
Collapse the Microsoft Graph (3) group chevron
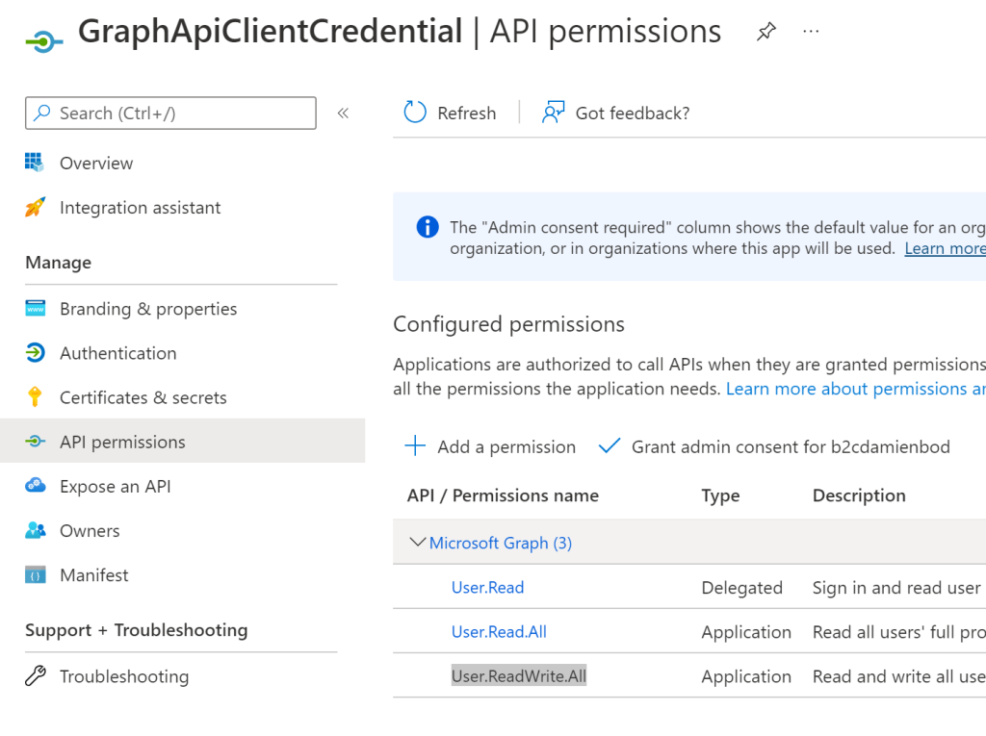click(418, 542)
